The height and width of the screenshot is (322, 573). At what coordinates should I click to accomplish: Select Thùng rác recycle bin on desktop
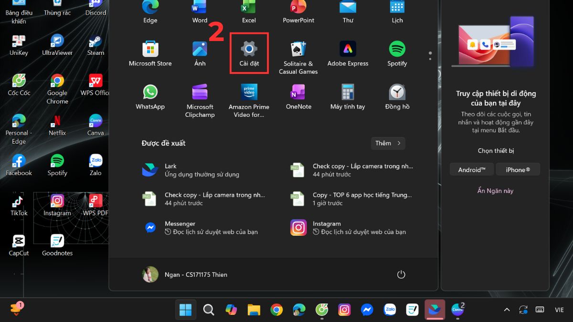click(57, 8)
